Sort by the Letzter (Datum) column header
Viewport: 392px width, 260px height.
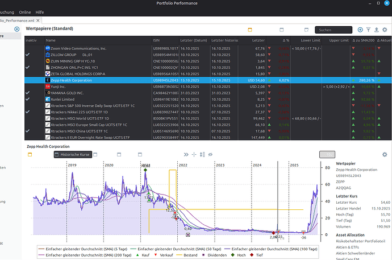pos(194,40)
